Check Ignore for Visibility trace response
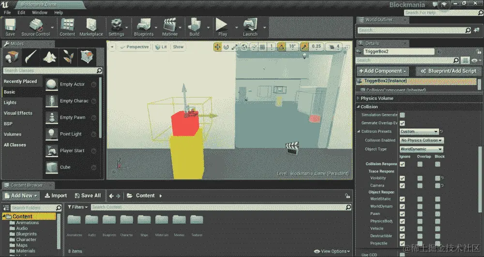 point(402,178)
